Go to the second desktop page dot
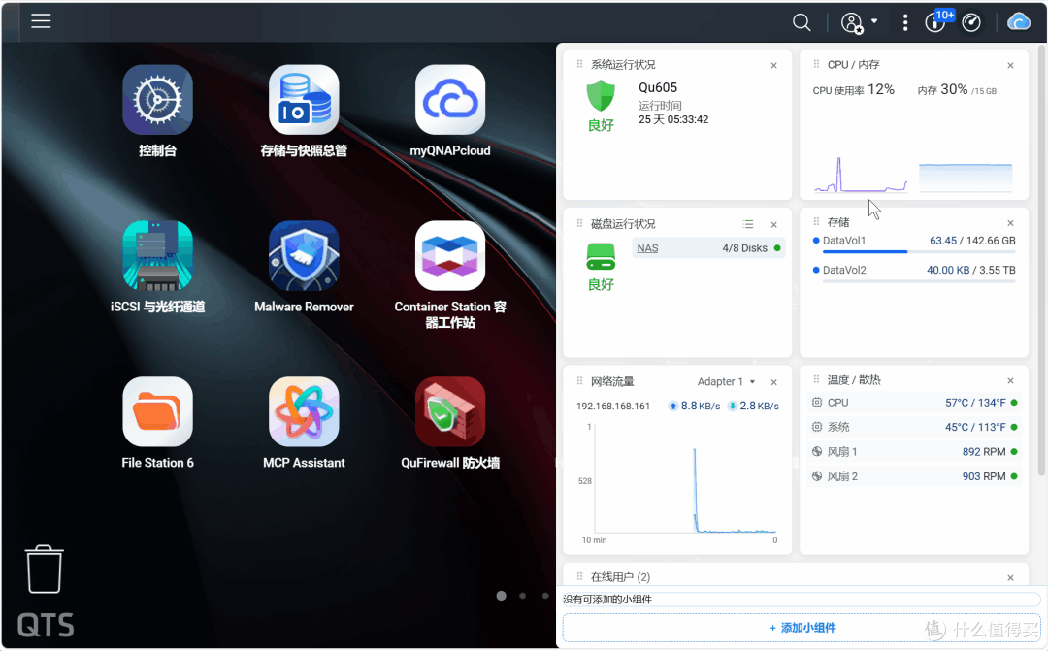This screenshot has width=1048, height=651. (523, 596)
